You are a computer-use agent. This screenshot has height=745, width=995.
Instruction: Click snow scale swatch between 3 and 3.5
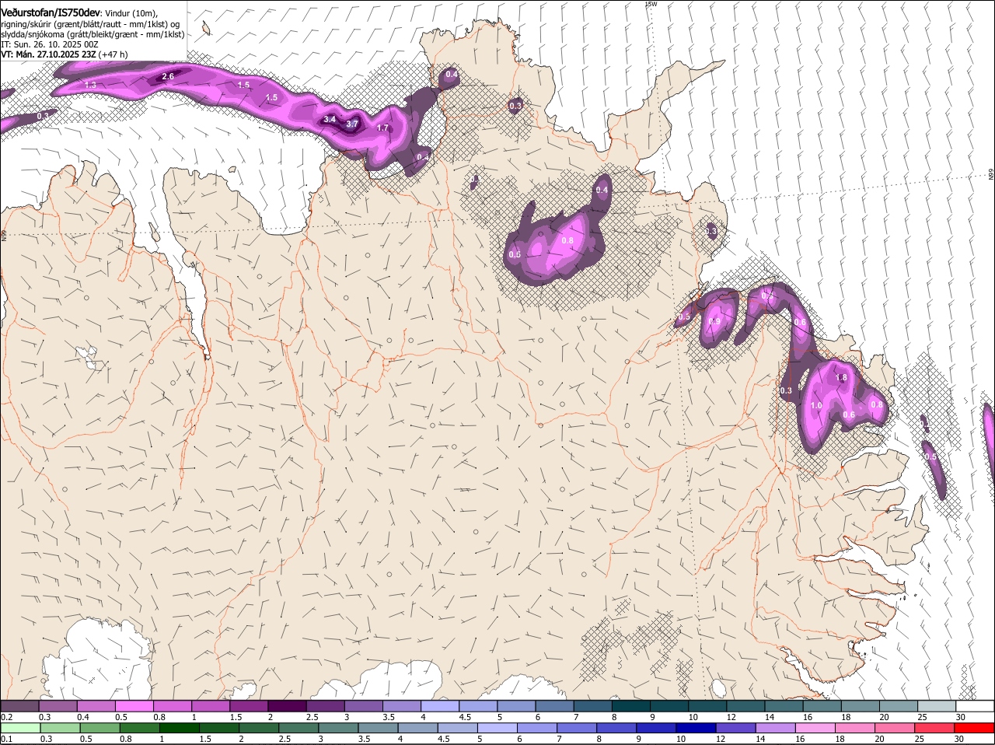click(x=363, y=706)
